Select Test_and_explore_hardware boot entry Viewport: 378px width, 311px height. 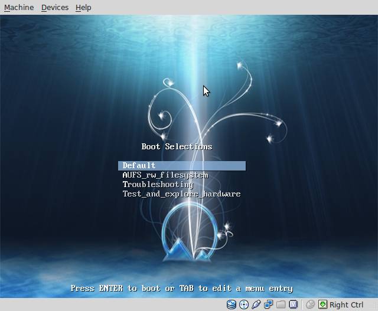(181, 194)
